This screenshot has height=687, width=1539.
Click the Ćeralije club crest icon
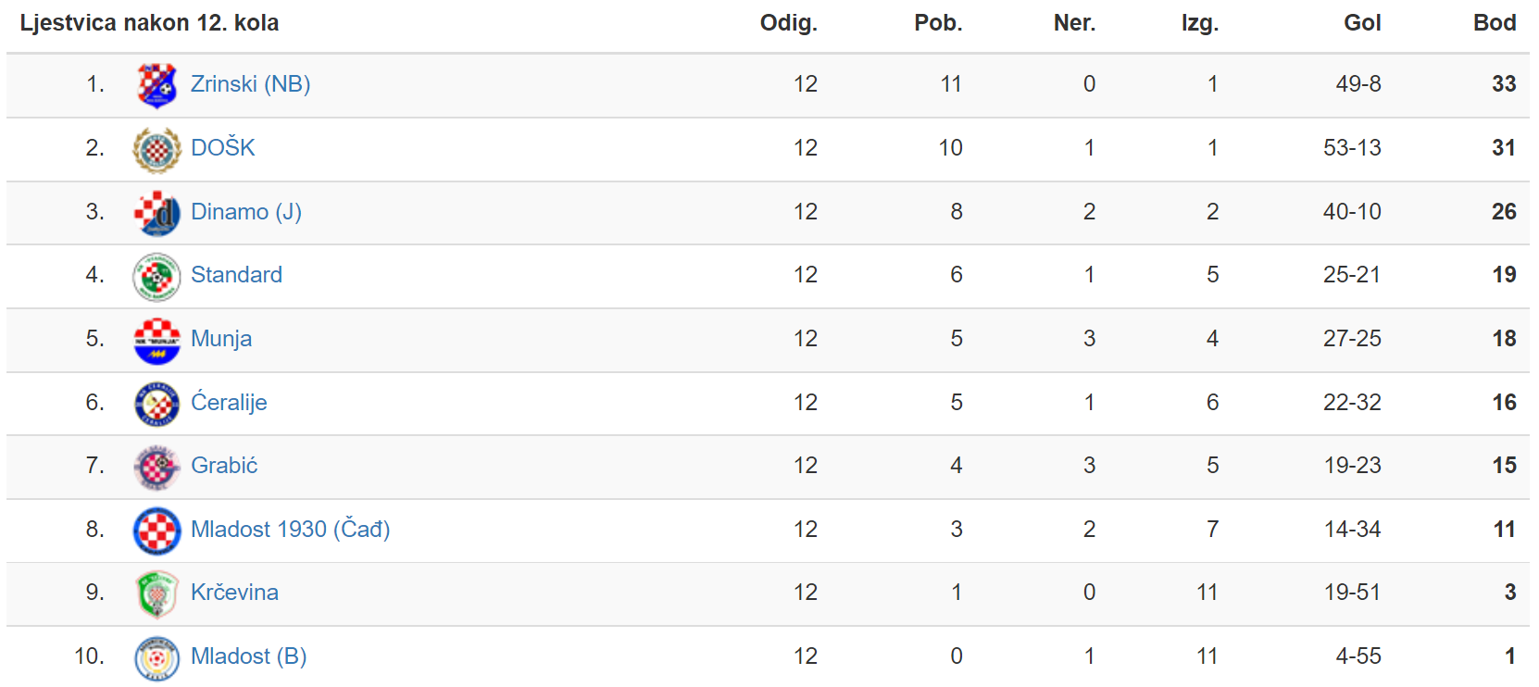[x=156, y=404]
